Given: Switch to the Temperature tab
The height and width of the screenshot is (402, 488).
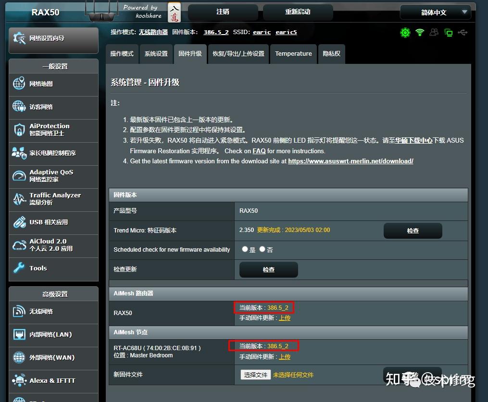Looking at the screenshot, I should pyautogui.click(x=293, y=54).
